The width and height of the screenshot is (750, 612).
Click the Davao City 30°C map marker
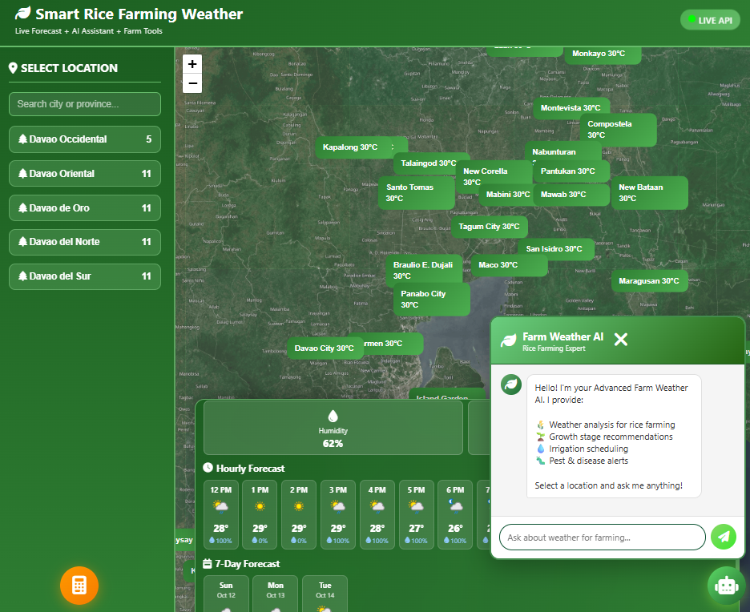[324, 348]
